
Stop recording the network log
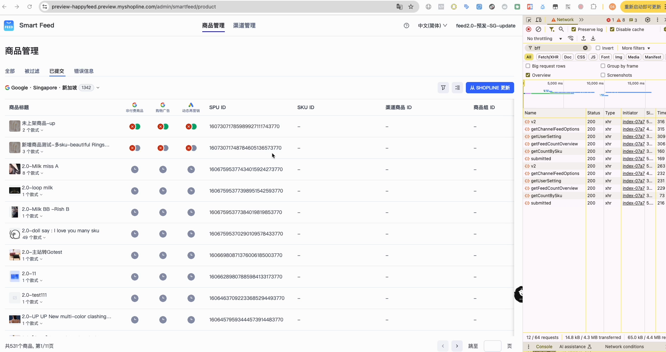point(529,29)
